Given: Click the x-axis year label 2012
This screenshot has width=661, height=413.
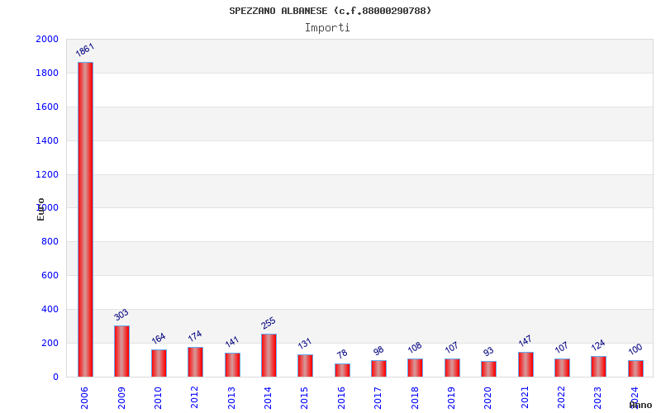Looking at the screenshot, I should pyautogui.click(x=194, y=398).
